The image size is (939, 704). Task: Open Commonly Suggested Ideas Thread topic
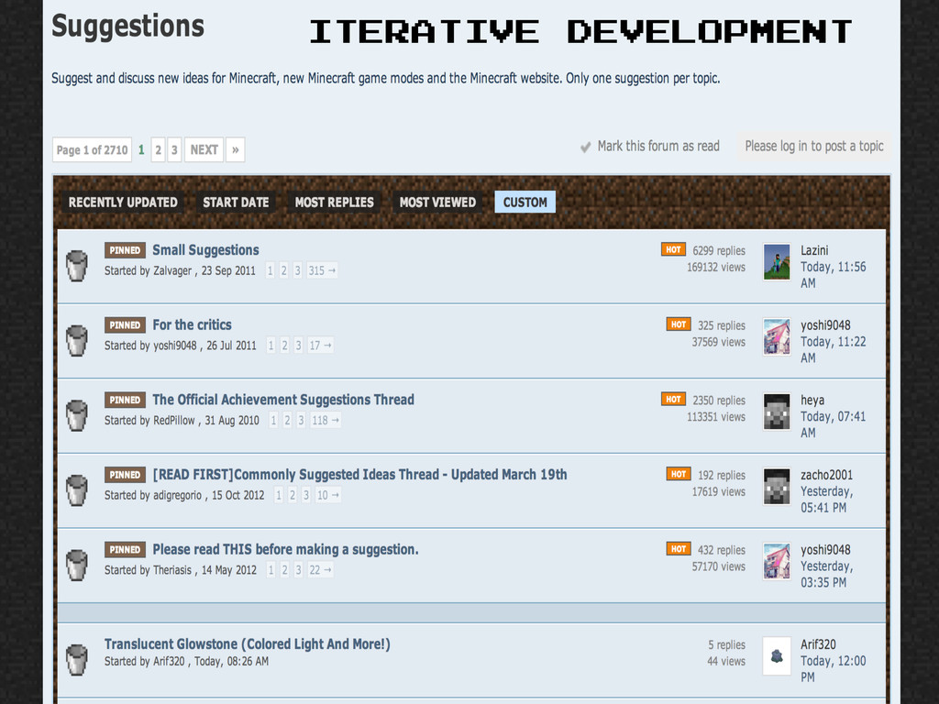click(x=359, y=475)
